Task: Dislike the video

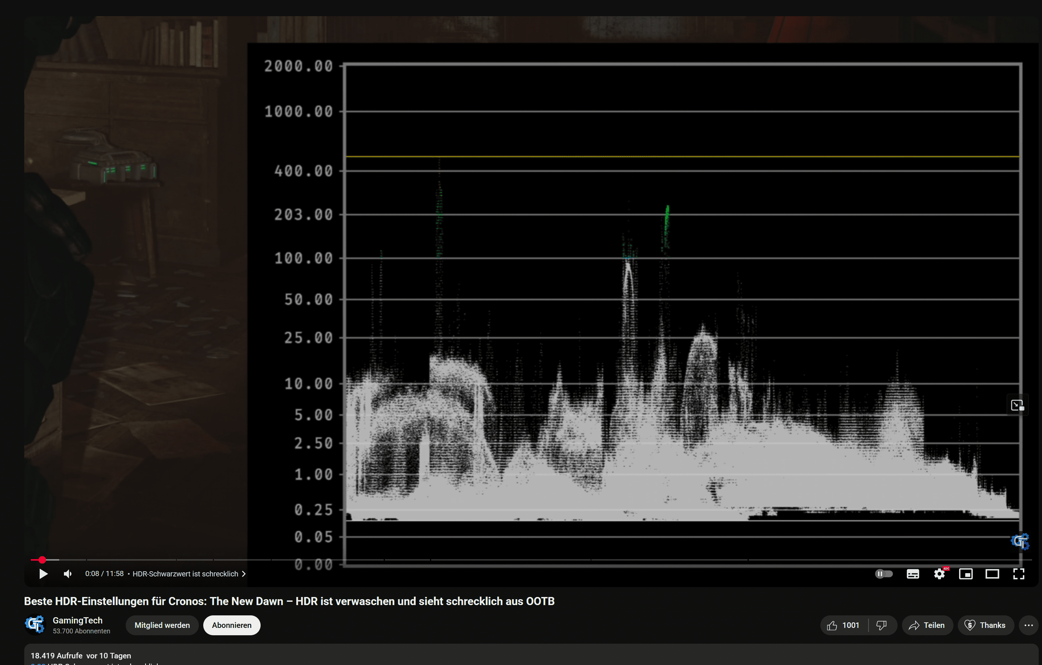Action: pos(881,625)
